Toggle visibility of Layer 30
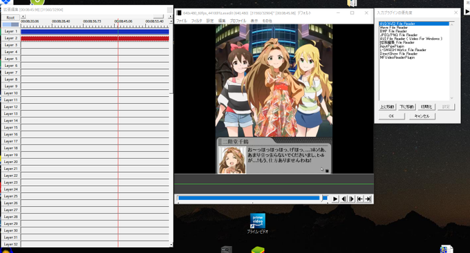470x253 pixels. 10,230
